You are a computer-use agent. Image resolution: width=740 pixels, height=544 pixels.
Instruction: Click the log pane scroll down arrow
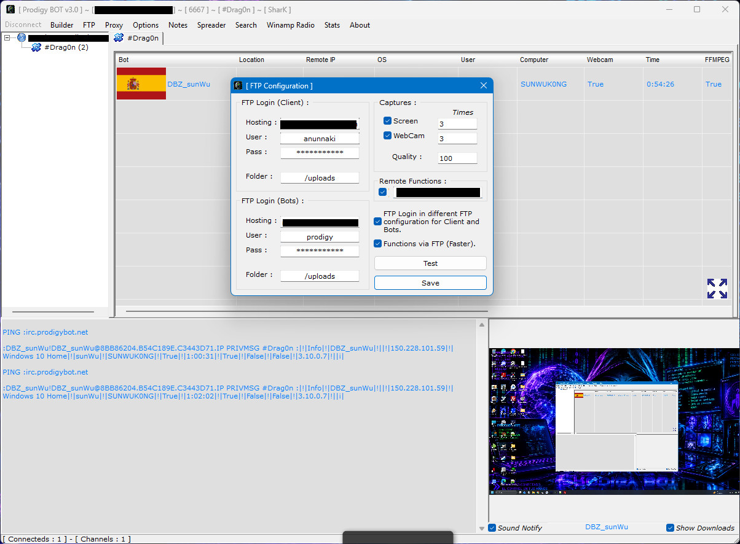coord(482,528)
